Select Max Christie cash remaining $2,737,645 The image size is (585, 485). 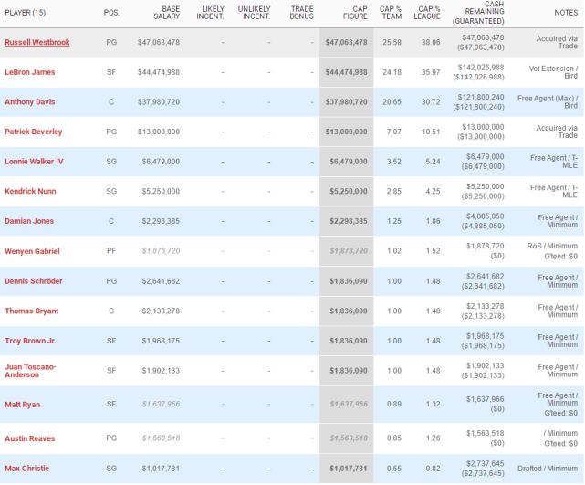[485, 463]
